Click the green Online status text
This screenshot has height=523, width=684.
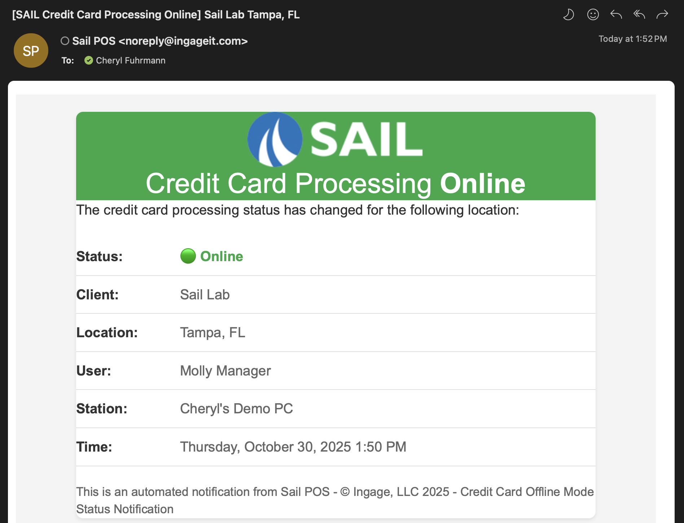point(222,256)
